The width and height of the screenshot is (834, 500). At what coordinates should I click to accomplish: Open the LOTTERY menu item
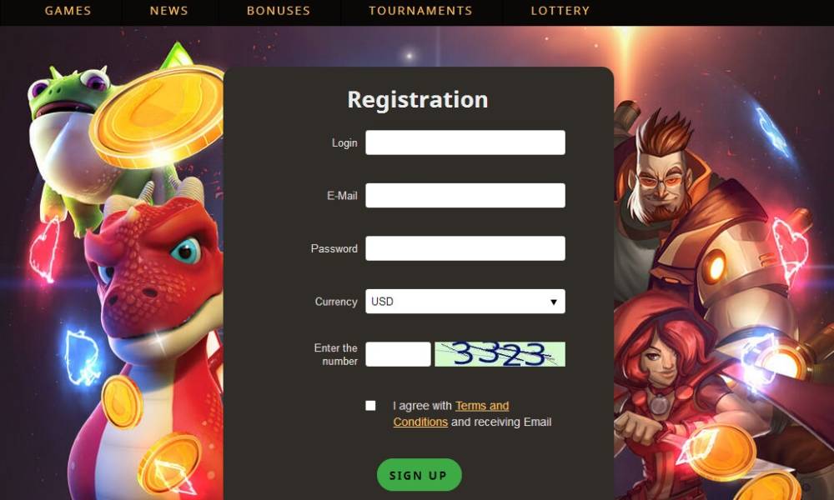[560, 11]
